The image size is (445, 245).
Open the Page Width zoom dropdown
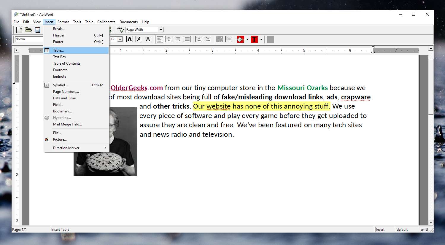click(x=161, y=30)
